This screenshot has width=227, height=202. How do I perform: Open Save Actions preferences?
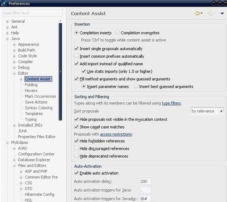click(36, 102)
